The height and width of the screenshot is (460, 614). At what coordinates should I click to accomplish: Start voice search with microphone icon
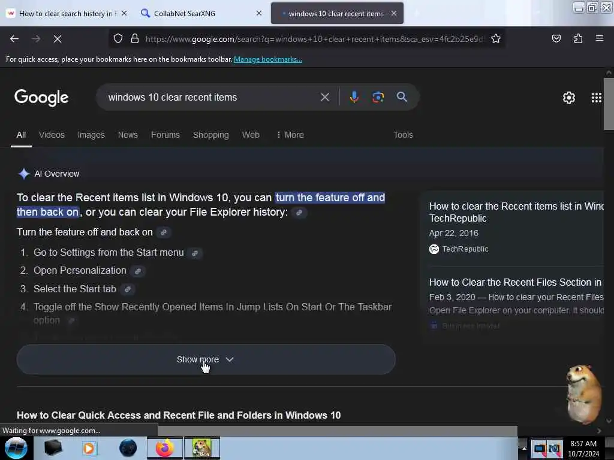(354, 97)
